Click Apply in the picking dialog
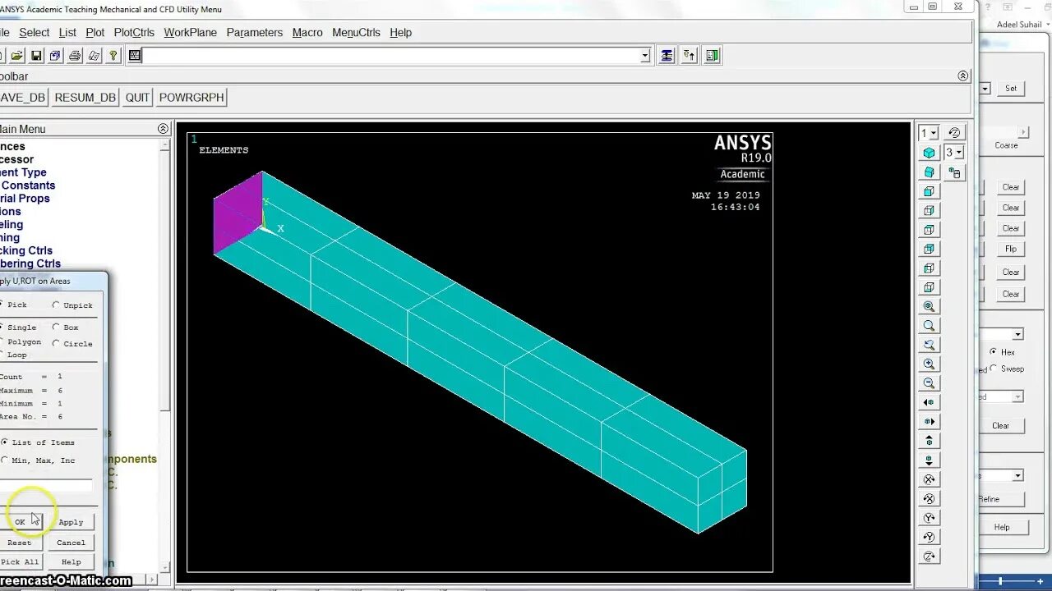1052x591 pixels. 71,522
